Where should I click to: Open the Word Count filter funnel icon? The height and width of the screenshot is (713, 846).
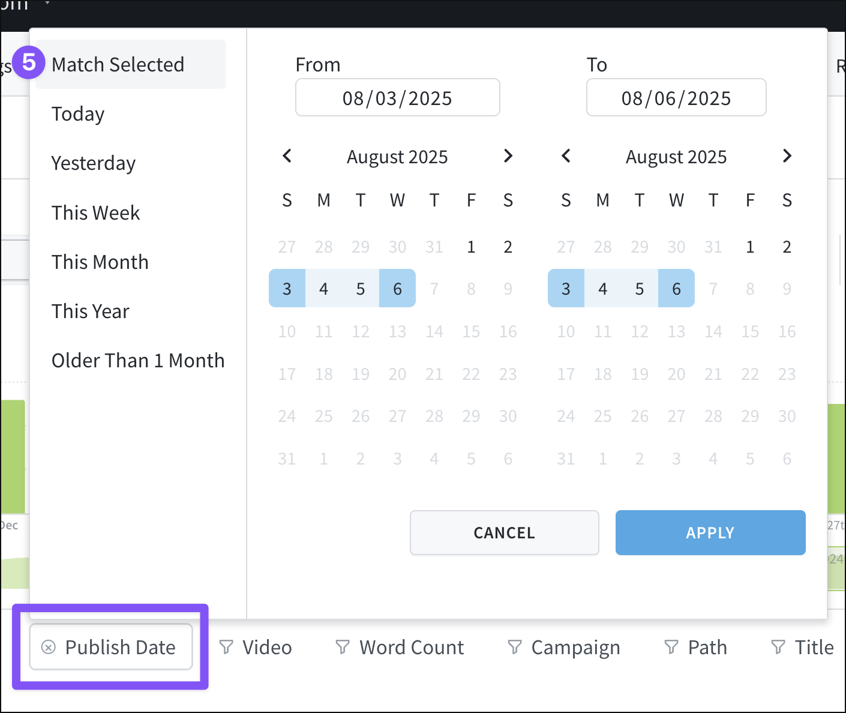(342, 647)
